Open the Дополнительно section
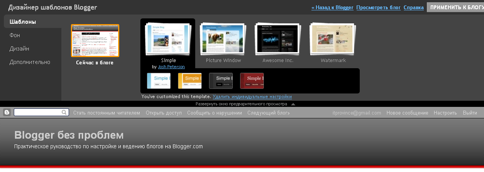This screenshot has width=484, height=172. point(30,62)
